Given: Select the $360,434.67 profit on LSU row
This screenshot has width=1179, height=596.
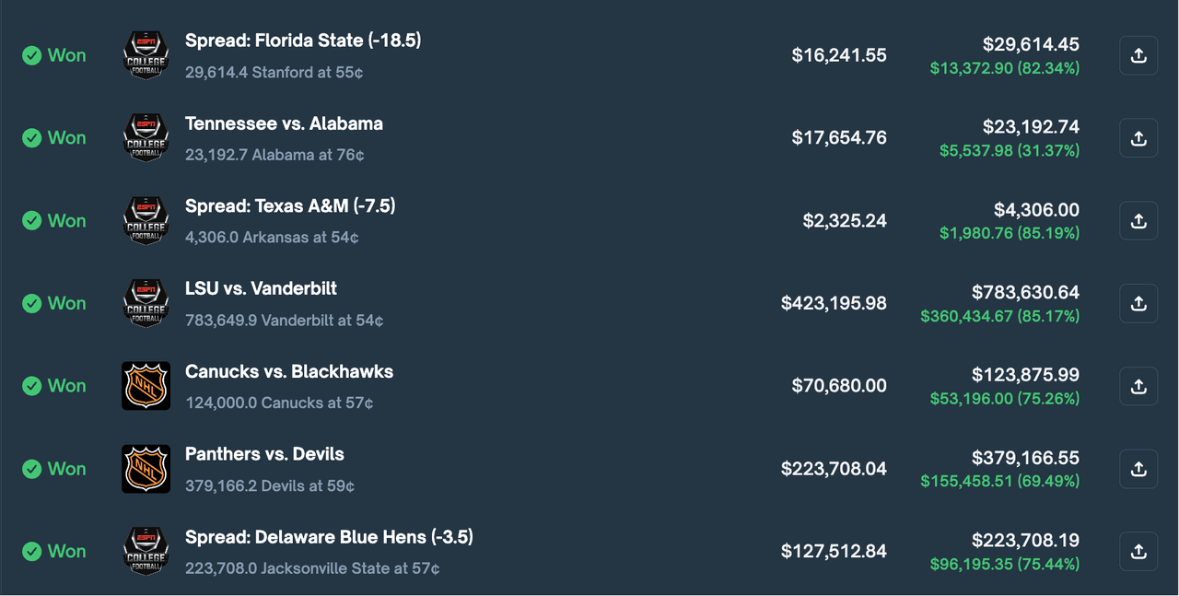Looking at the screenshot, I should tap(1000, 316).
